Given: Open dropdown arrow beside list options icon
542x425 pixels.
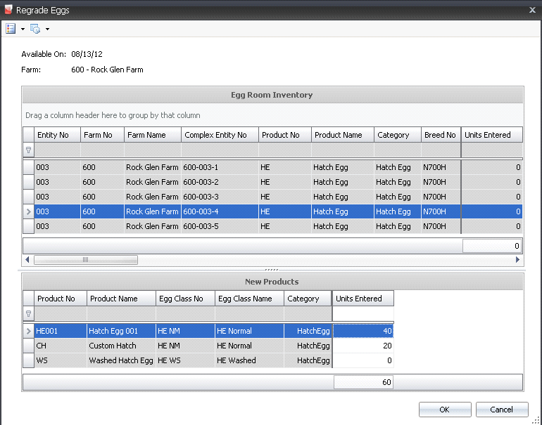Looking at the screenshot, I should tap(23, 29).
